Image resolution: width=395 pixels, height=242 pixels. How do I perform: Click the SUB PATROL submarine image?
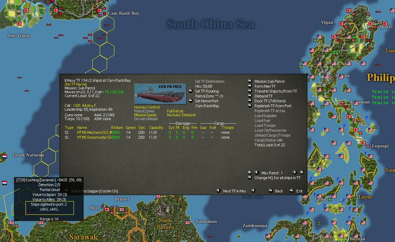point(160,94)
